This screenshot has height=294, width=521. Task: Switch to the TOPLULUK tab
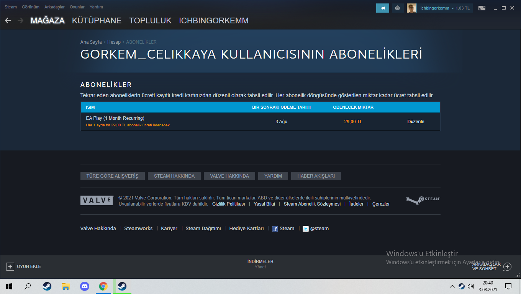pyautogui.click(x=150, y=21)
